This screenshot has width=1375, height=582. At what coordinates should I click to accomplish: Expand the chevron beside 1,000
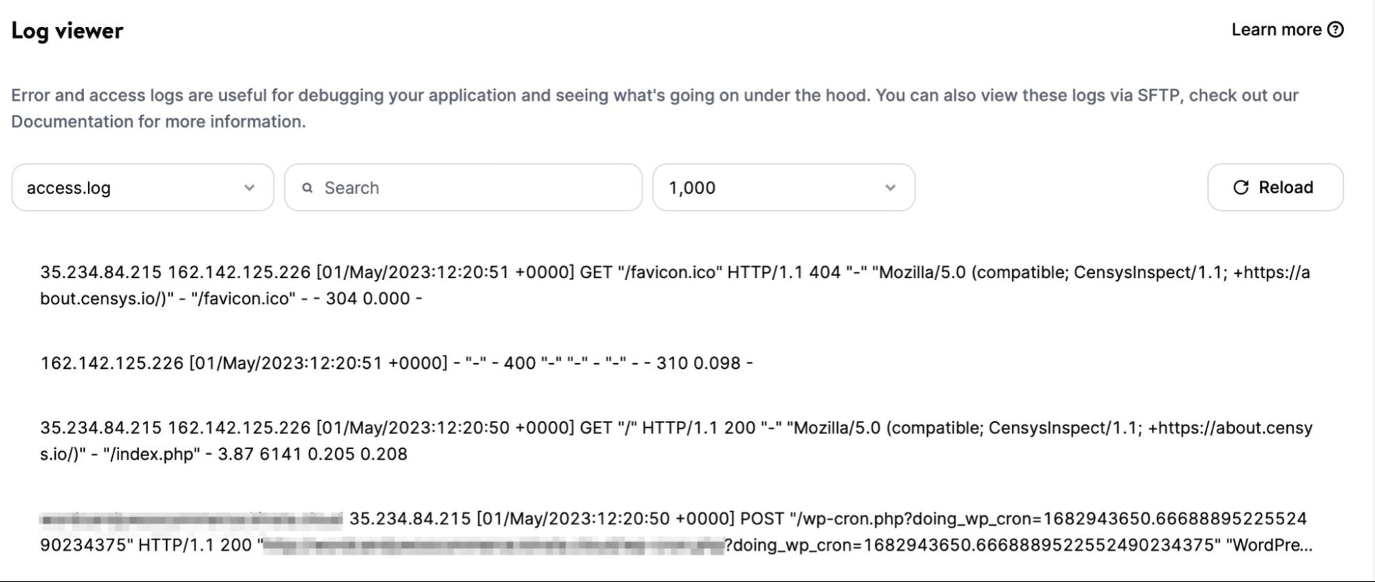click(x=890, y=188)
